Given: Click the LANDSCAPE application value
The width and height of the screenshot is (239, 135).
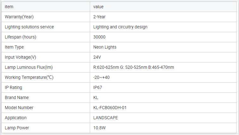Looking at the screenshot, I should pos(106,118).
